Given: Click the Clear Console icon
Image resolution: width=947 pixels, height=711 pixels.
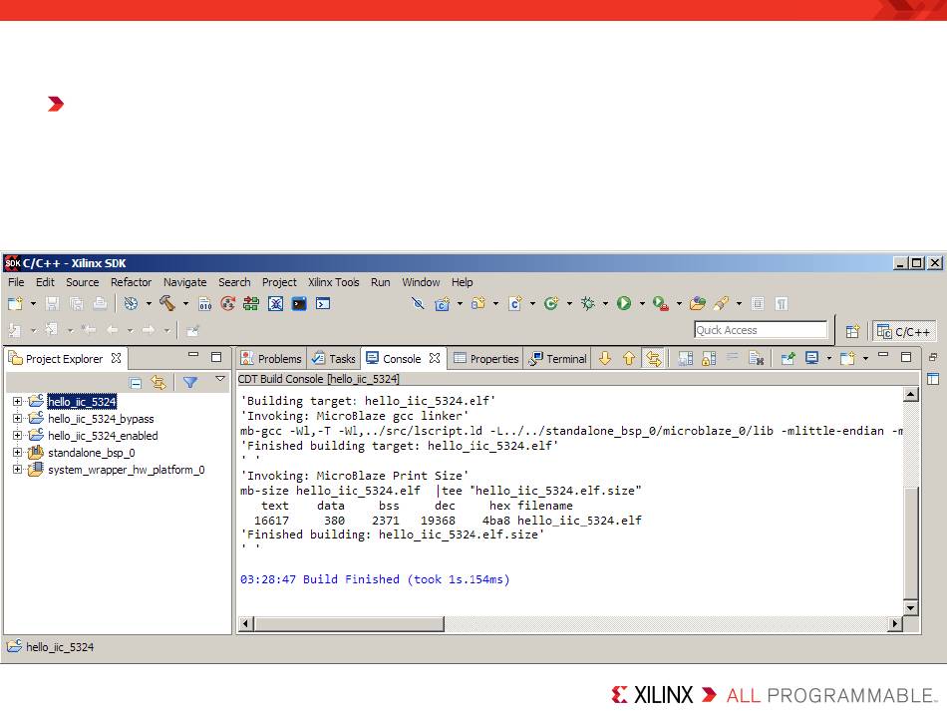Looking at the screenshot, I should tap(757, 359).
